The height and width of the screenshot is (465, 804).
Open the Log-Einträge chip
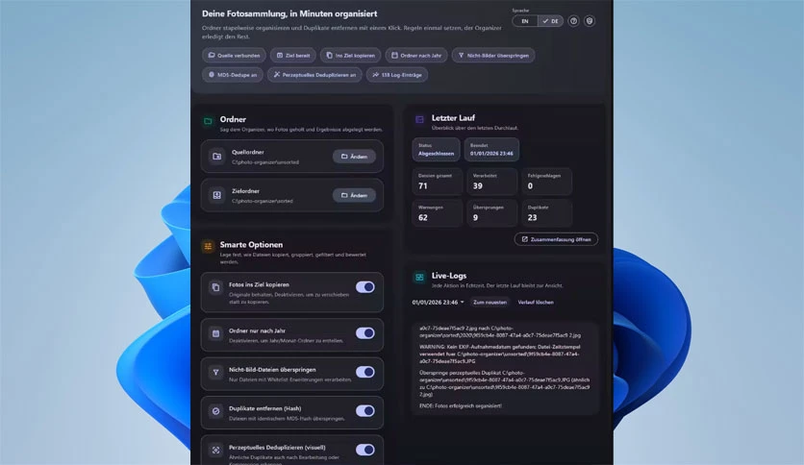397,75
